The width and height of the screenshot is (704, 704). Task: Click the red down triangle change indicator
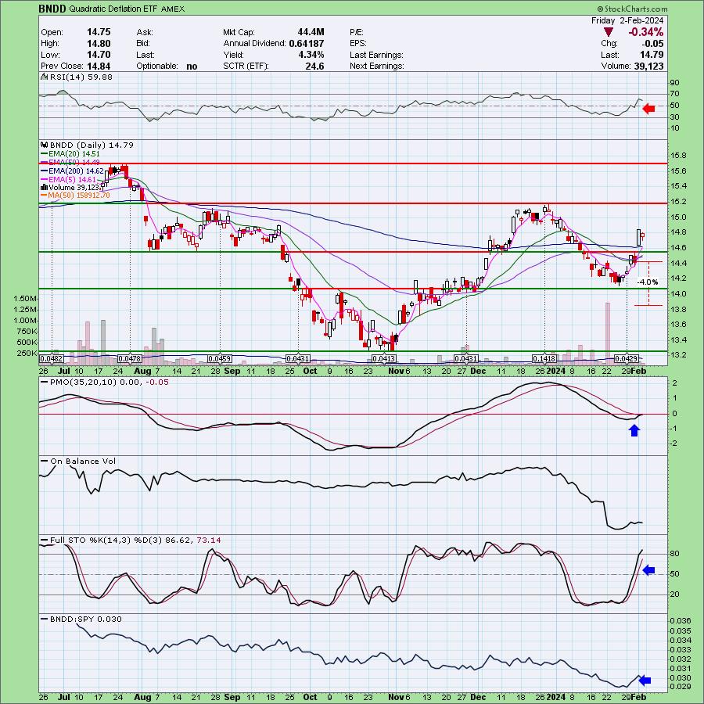pos(609,32)
